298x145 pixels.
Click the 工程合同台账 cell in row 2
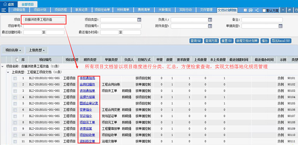pos(111,84)
